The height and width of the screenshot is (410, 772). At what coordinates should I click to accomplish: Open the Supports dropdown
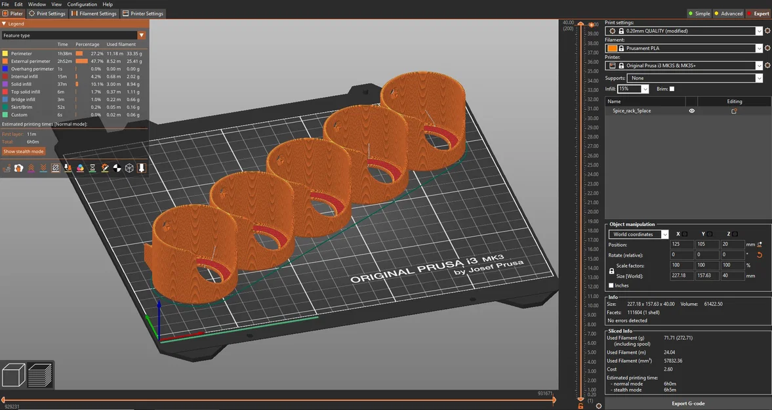click(x=759, y=78)
